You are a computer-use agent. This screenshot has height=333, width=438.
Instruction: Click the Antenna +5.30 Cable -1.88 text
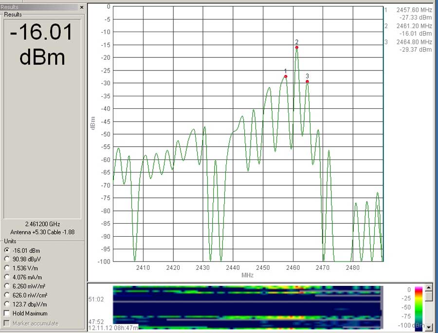click(x=42, y=232)
